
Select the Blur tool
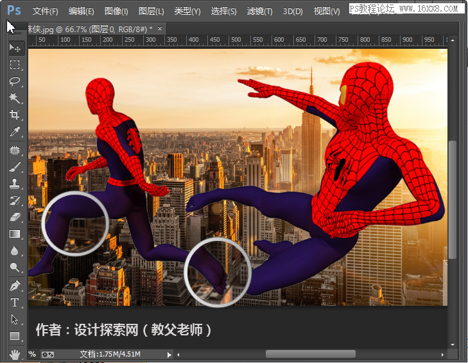[15, 251]
